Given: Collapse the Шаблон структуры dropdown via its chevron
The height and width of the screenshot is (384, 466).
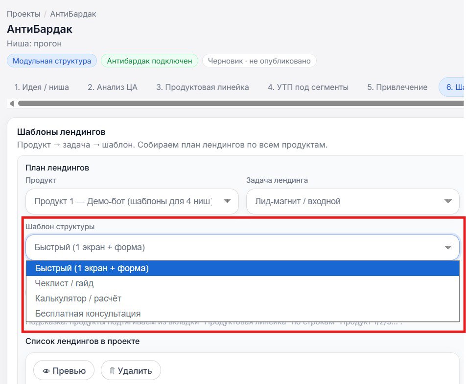Looking at the screenshot, I should point(447,247).
